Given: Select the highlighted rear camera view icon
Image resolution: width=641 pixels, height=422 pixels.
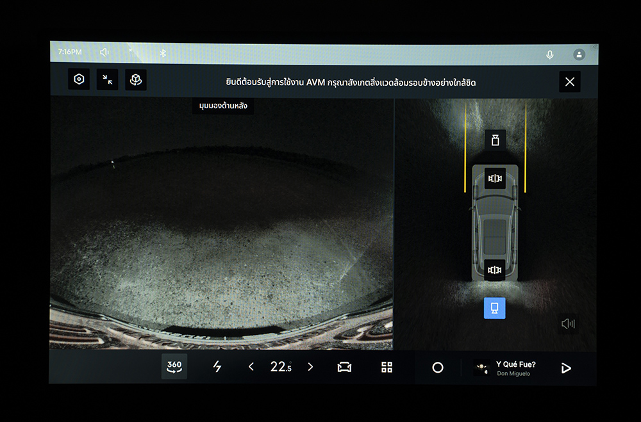Looking at the screenshot, I should tap(495, 308).
